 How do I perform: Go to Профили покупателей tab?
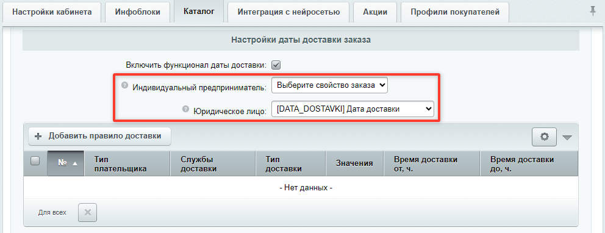455,12
